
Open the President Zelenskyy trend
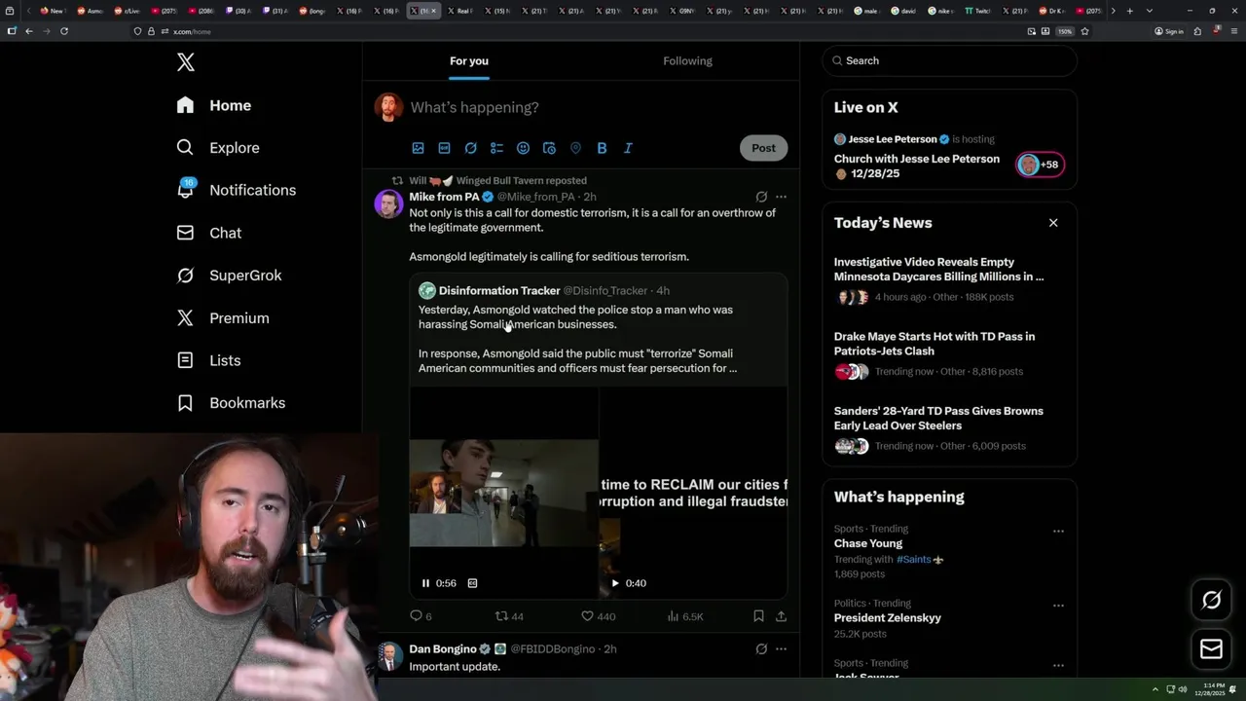click(x=888, y=618)
